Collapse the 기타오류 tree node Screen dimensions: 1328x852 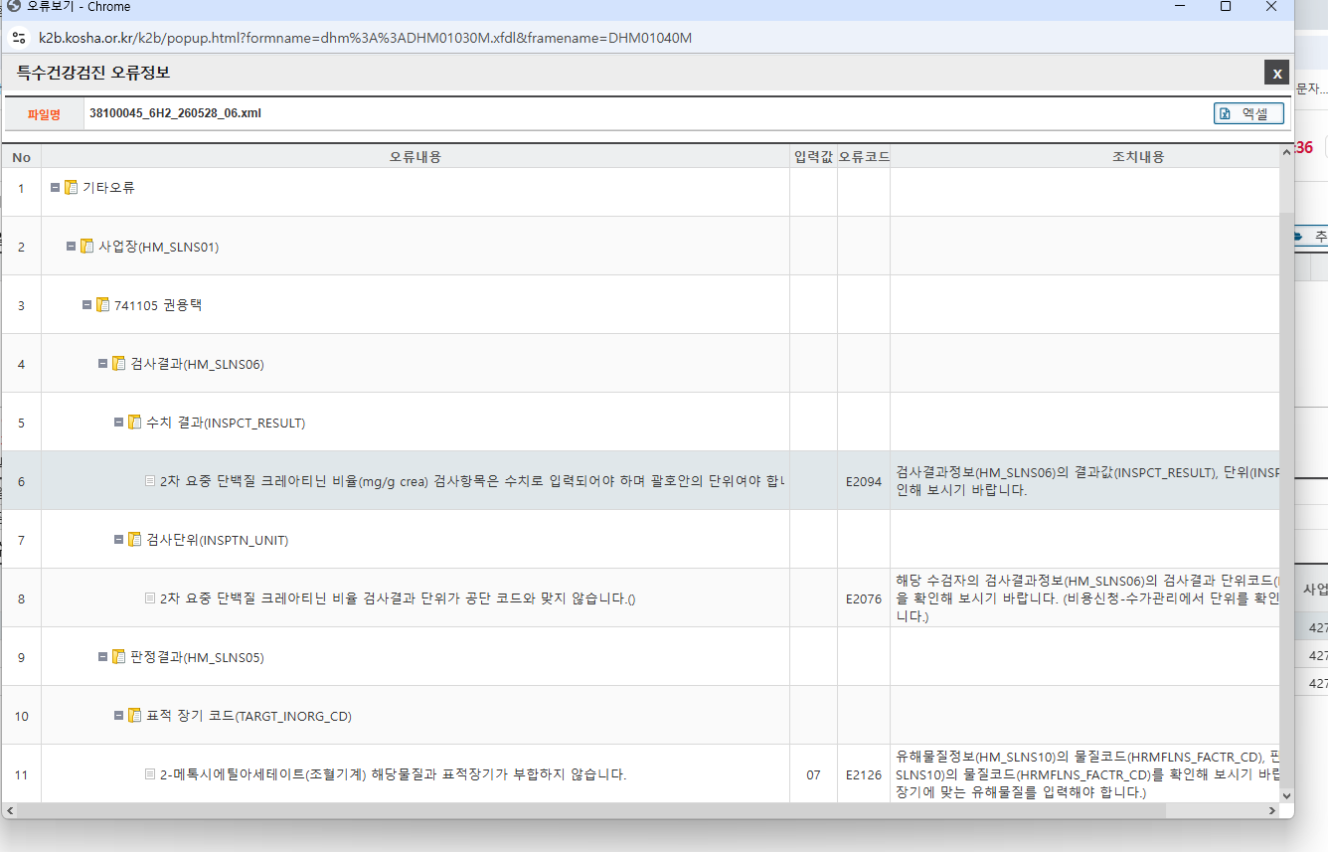tap(56, 187)
